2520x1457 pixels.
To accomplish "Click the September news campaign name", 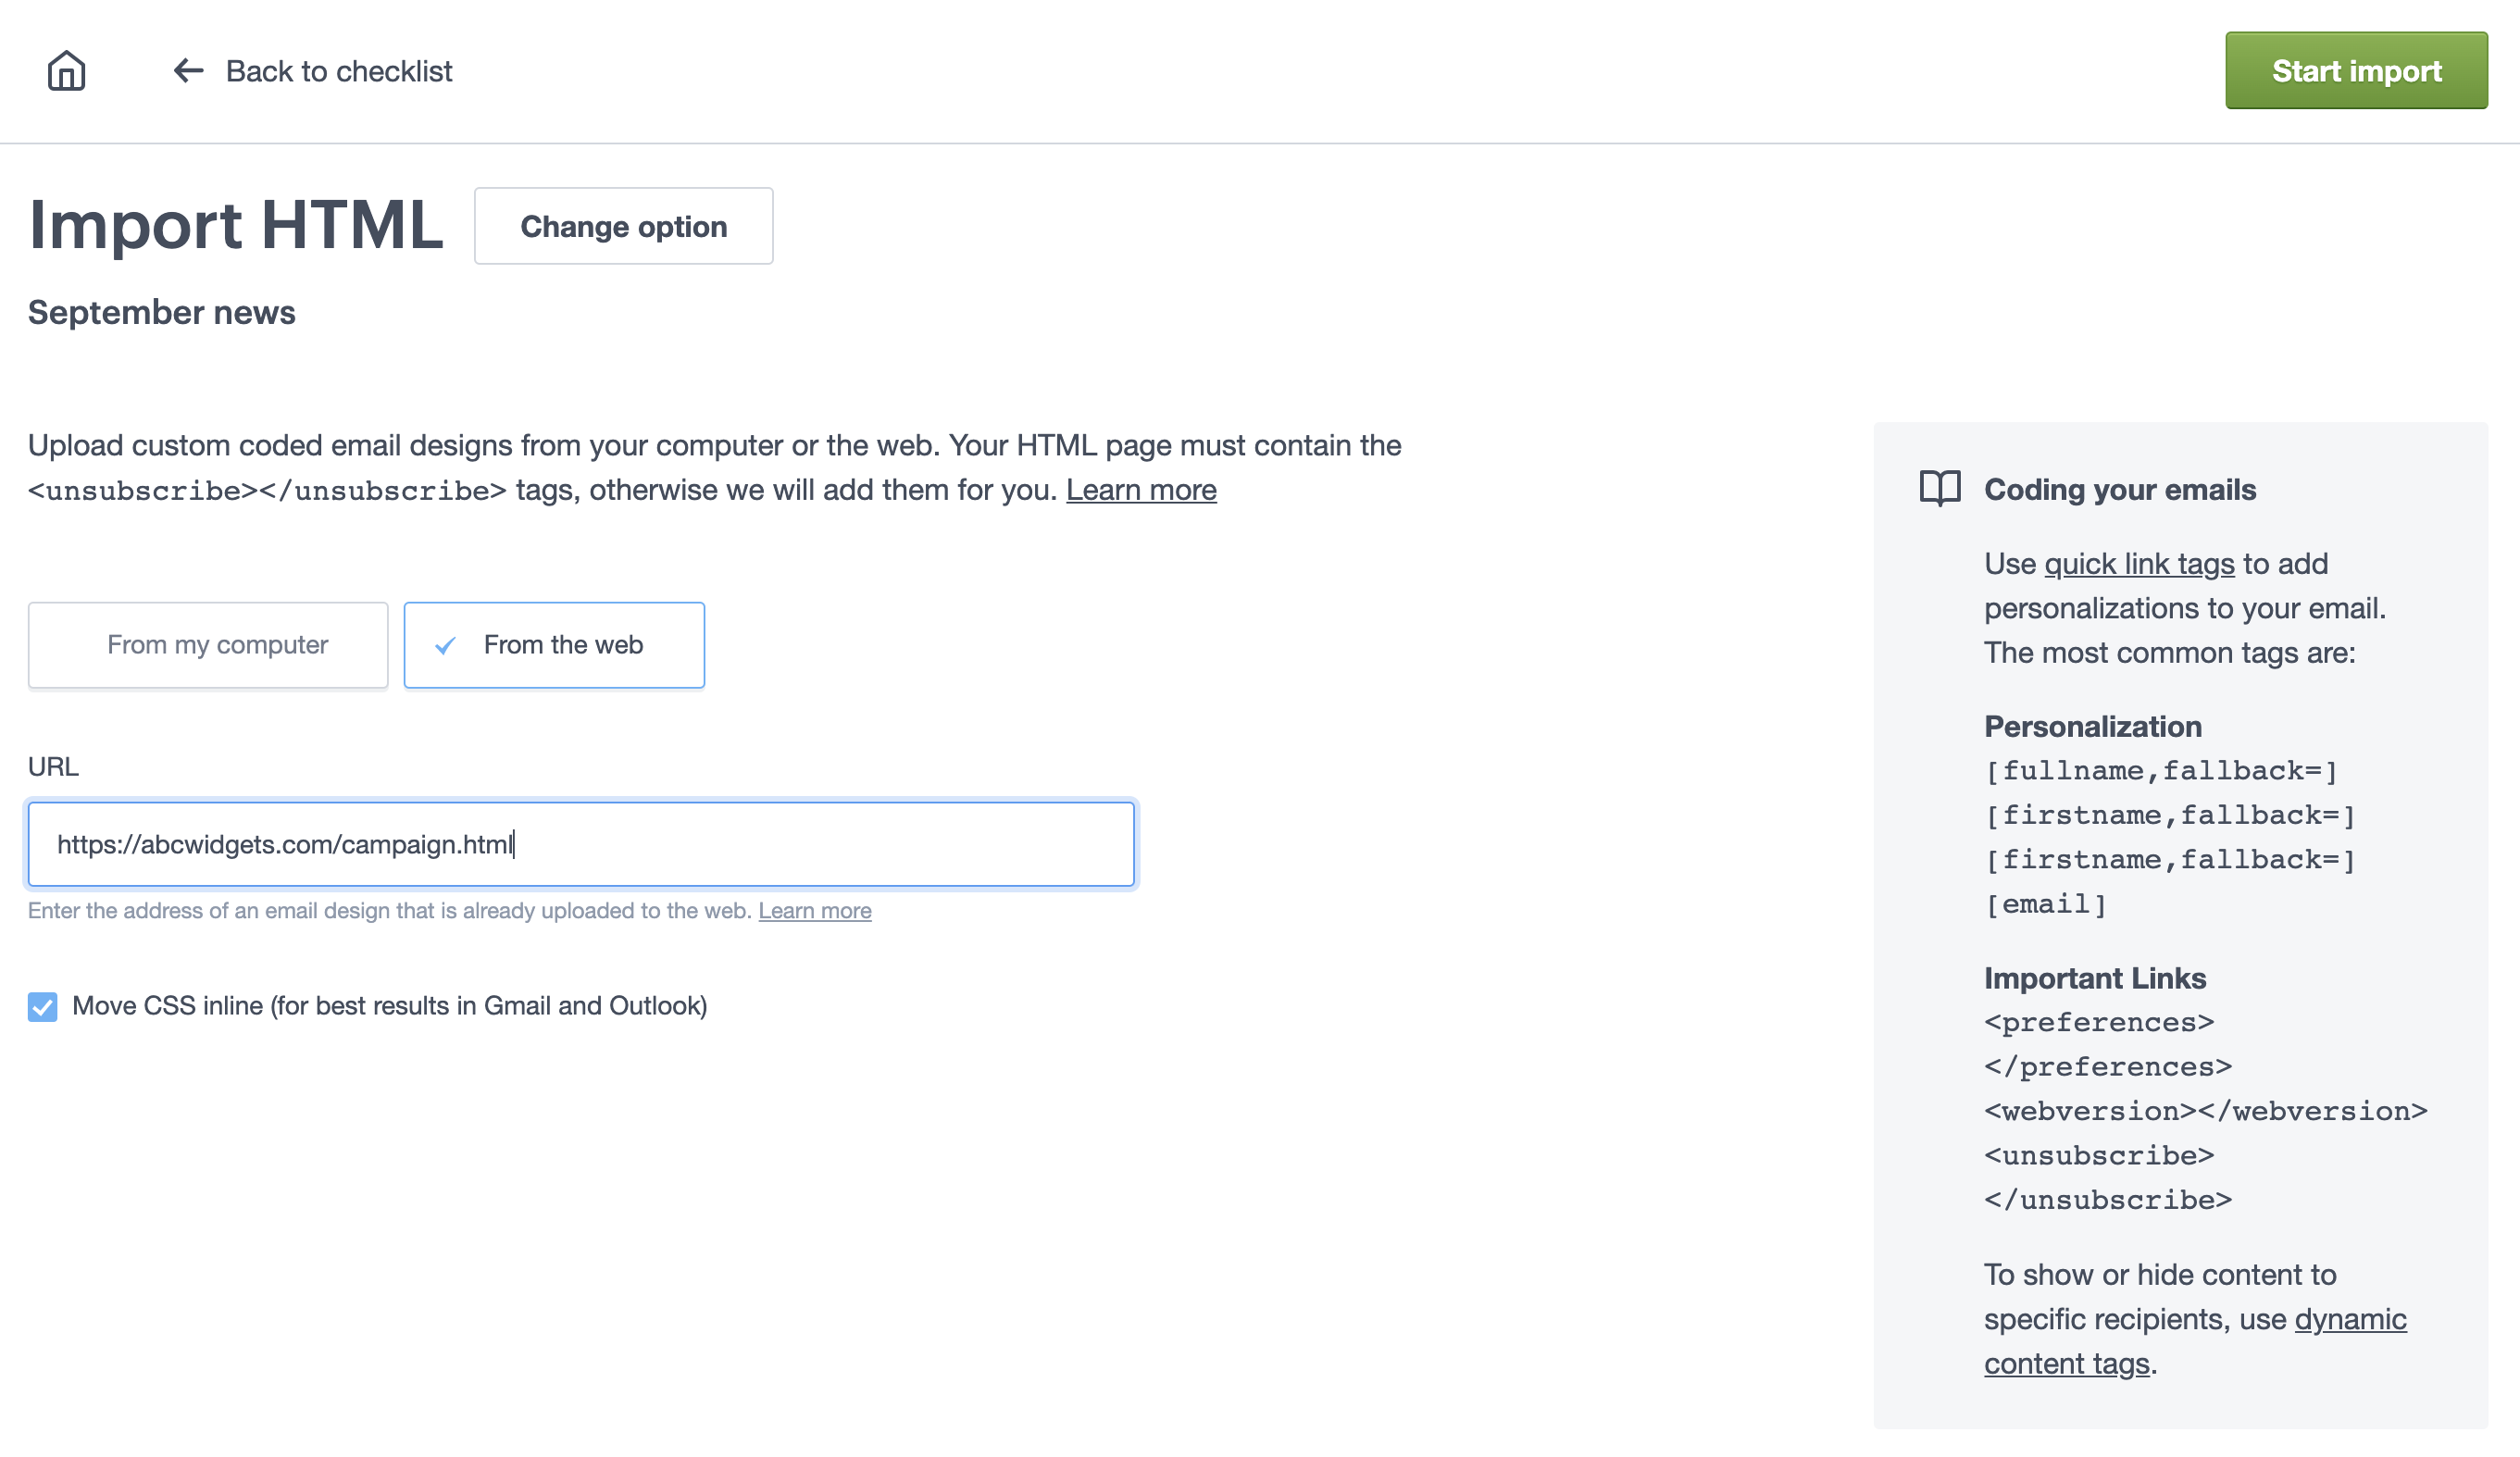I will tap(161, 312).
